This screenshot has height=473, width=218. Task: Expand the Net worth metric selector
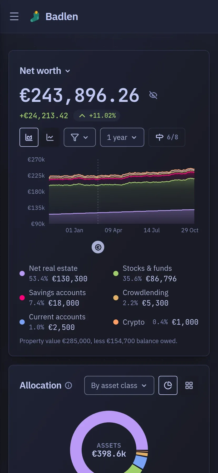pyautogui.click(x=45, y=71)
